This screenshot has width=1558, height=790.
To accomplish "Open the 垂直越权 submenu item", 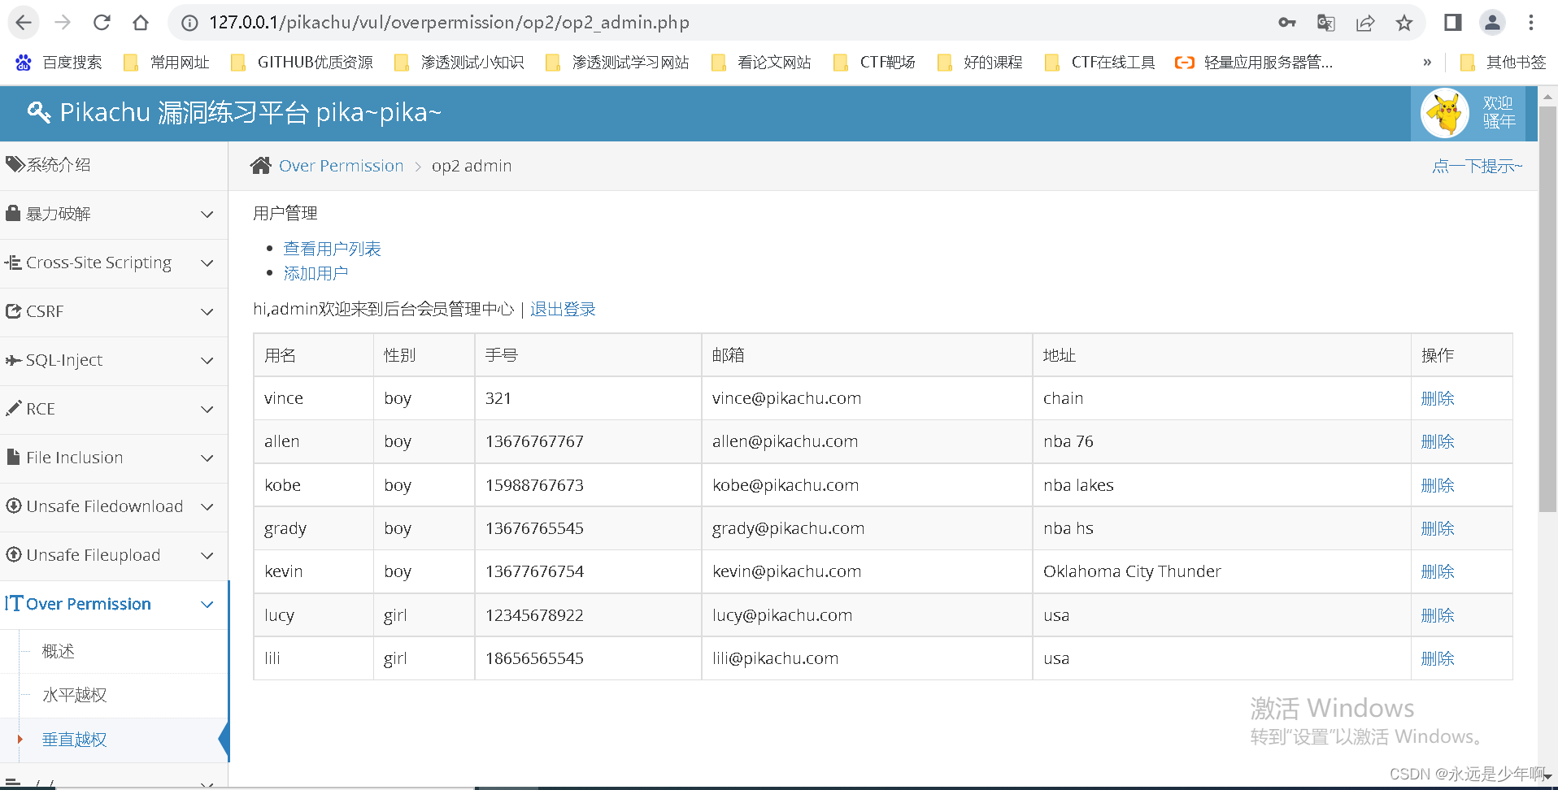I will point(75,740).
